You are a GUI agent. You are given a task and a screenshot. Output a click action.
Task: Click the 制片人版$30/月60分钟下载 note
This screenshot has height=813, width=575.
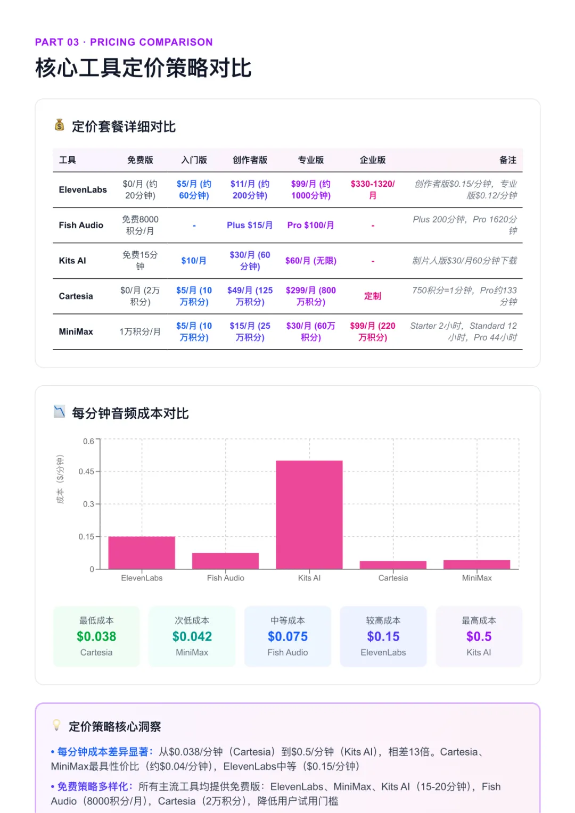click(x=465, y=261)
